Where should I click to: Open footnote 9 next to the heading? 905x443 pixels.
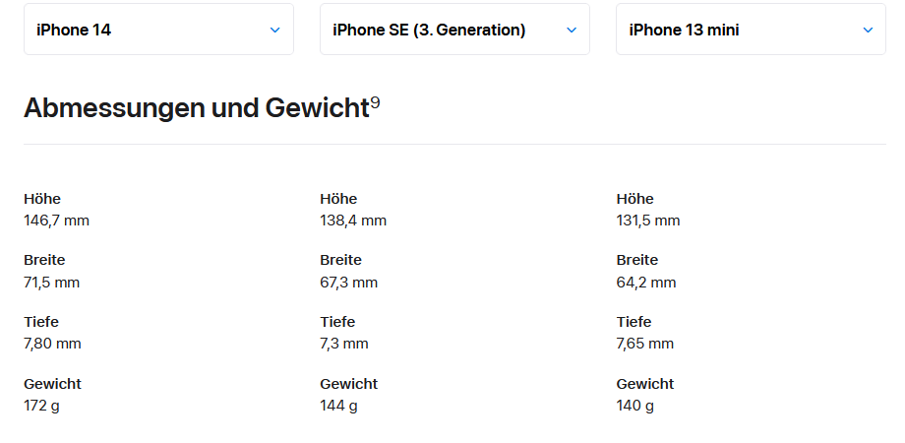[375, 102]
